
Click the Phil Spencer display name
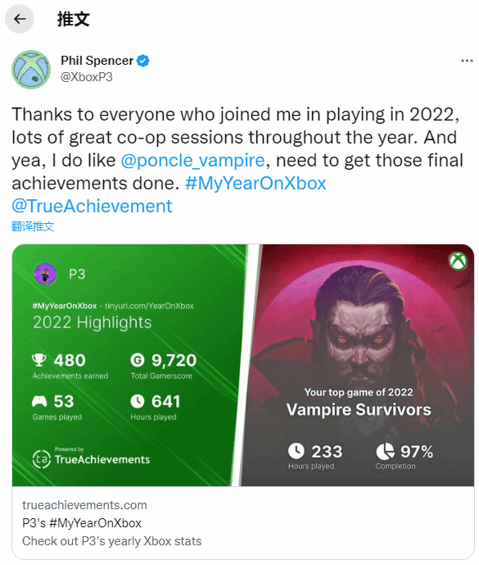pyautogui.click(x=97, y=61)
